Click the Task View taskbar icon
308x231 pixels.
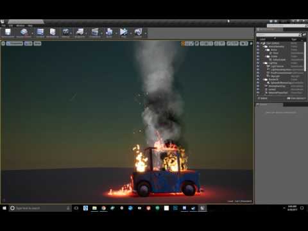76,208
